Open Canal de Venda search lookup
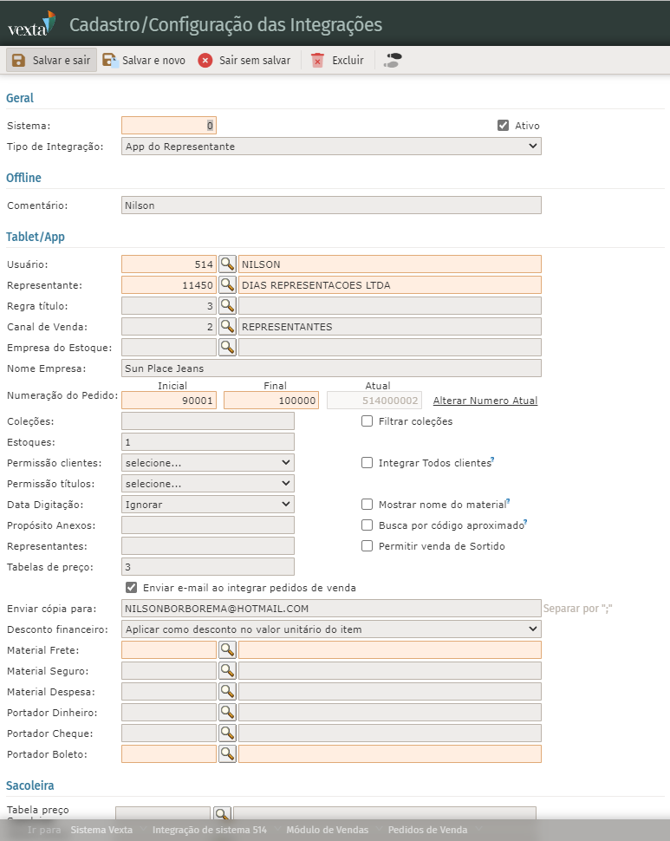The height and width of the screenshot is (841, 670). (x=227, y=326)
